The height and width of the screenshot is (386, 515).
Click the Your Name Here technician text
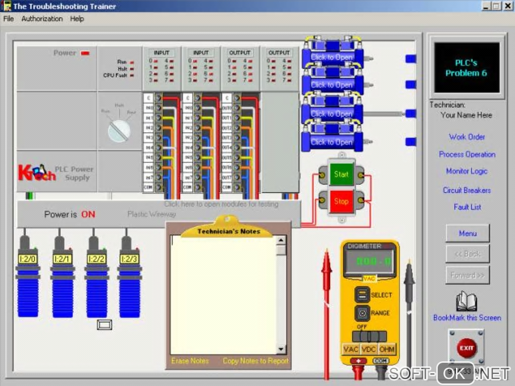(467, 115)
